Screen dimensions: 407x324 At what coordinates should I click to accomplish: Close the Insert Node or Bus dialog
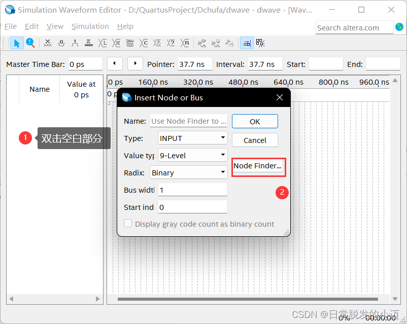[x=280, y=97]
